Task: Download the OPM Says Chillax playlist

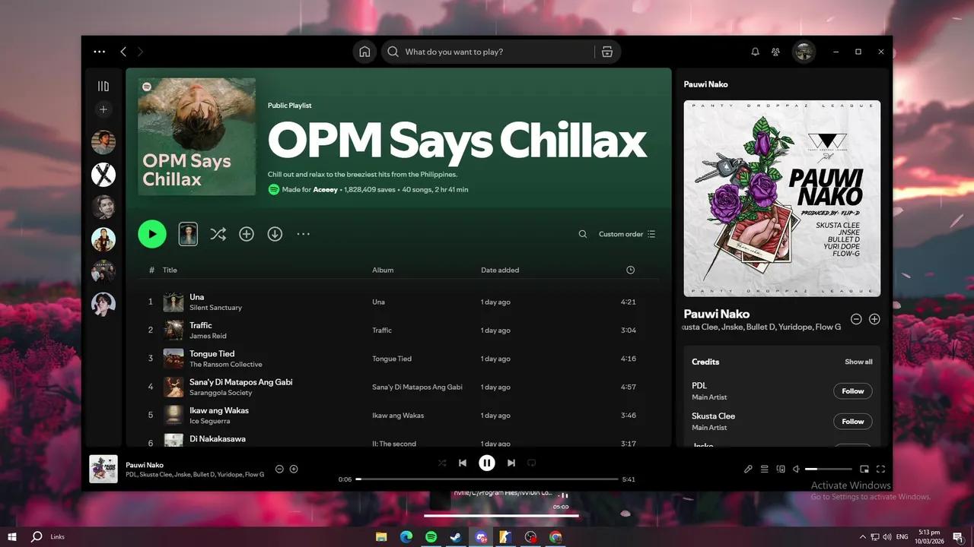Action: [x=275, y=234]
